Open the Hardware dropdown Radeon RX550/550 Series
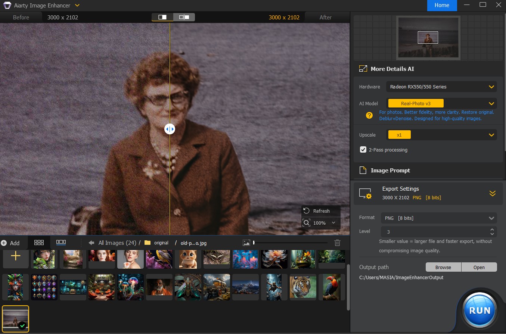Image resolution: width=506 pixels, height=334 pixels. [441, 87]
